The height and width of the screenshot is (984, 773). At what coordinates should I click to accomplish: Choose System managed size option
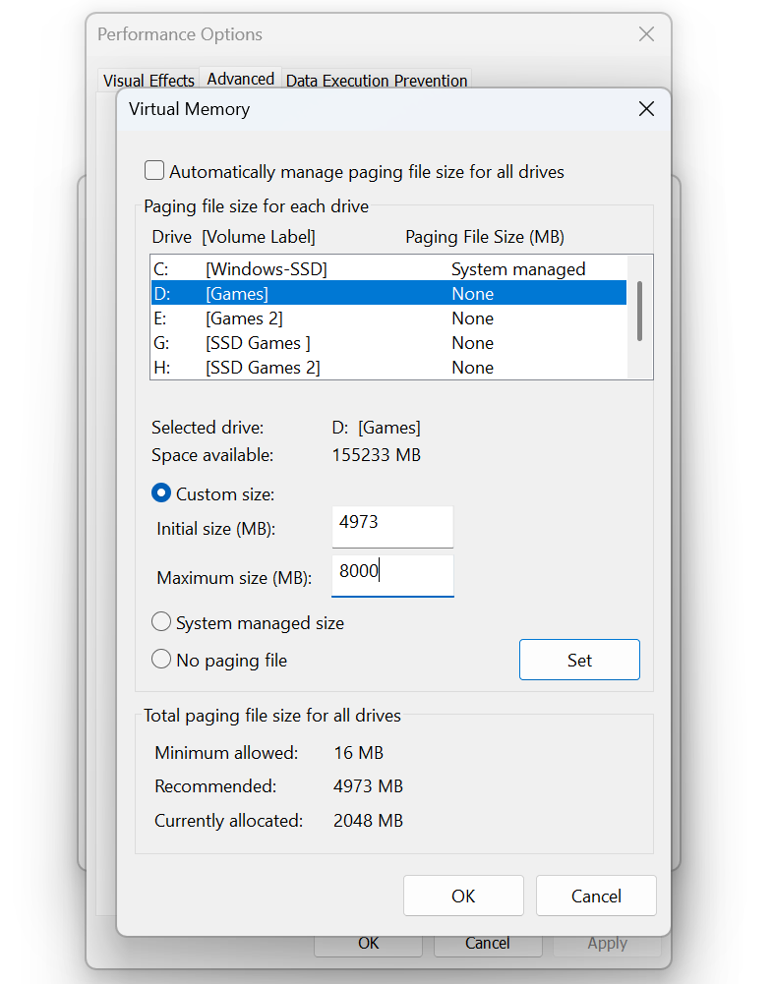(x=161, y=622)
